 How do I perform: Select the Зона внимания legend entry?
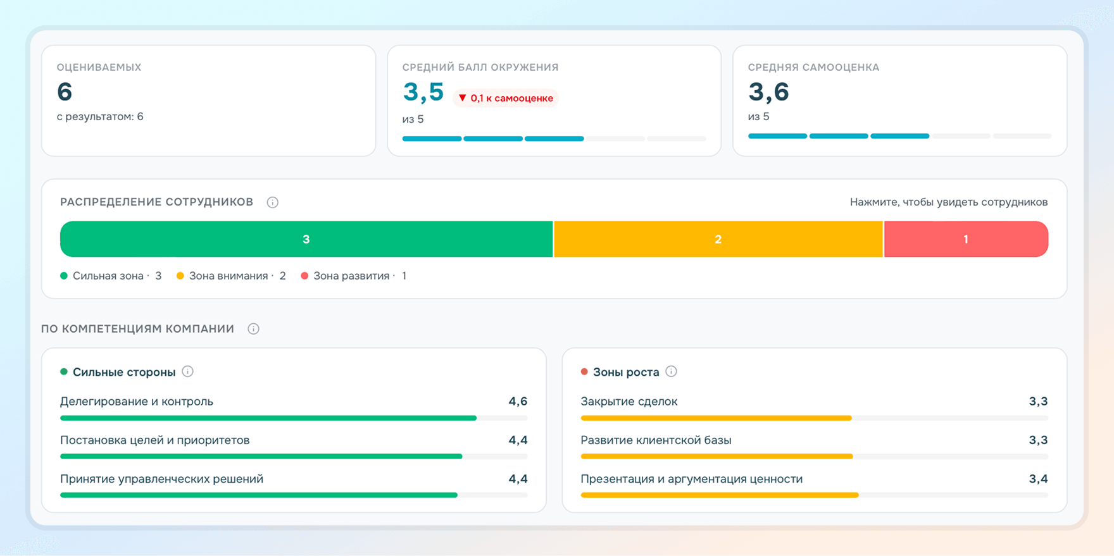pos(231,276)
